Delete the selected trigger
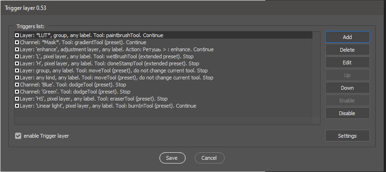This screenshot has height=172, width=386. point(347,50)
